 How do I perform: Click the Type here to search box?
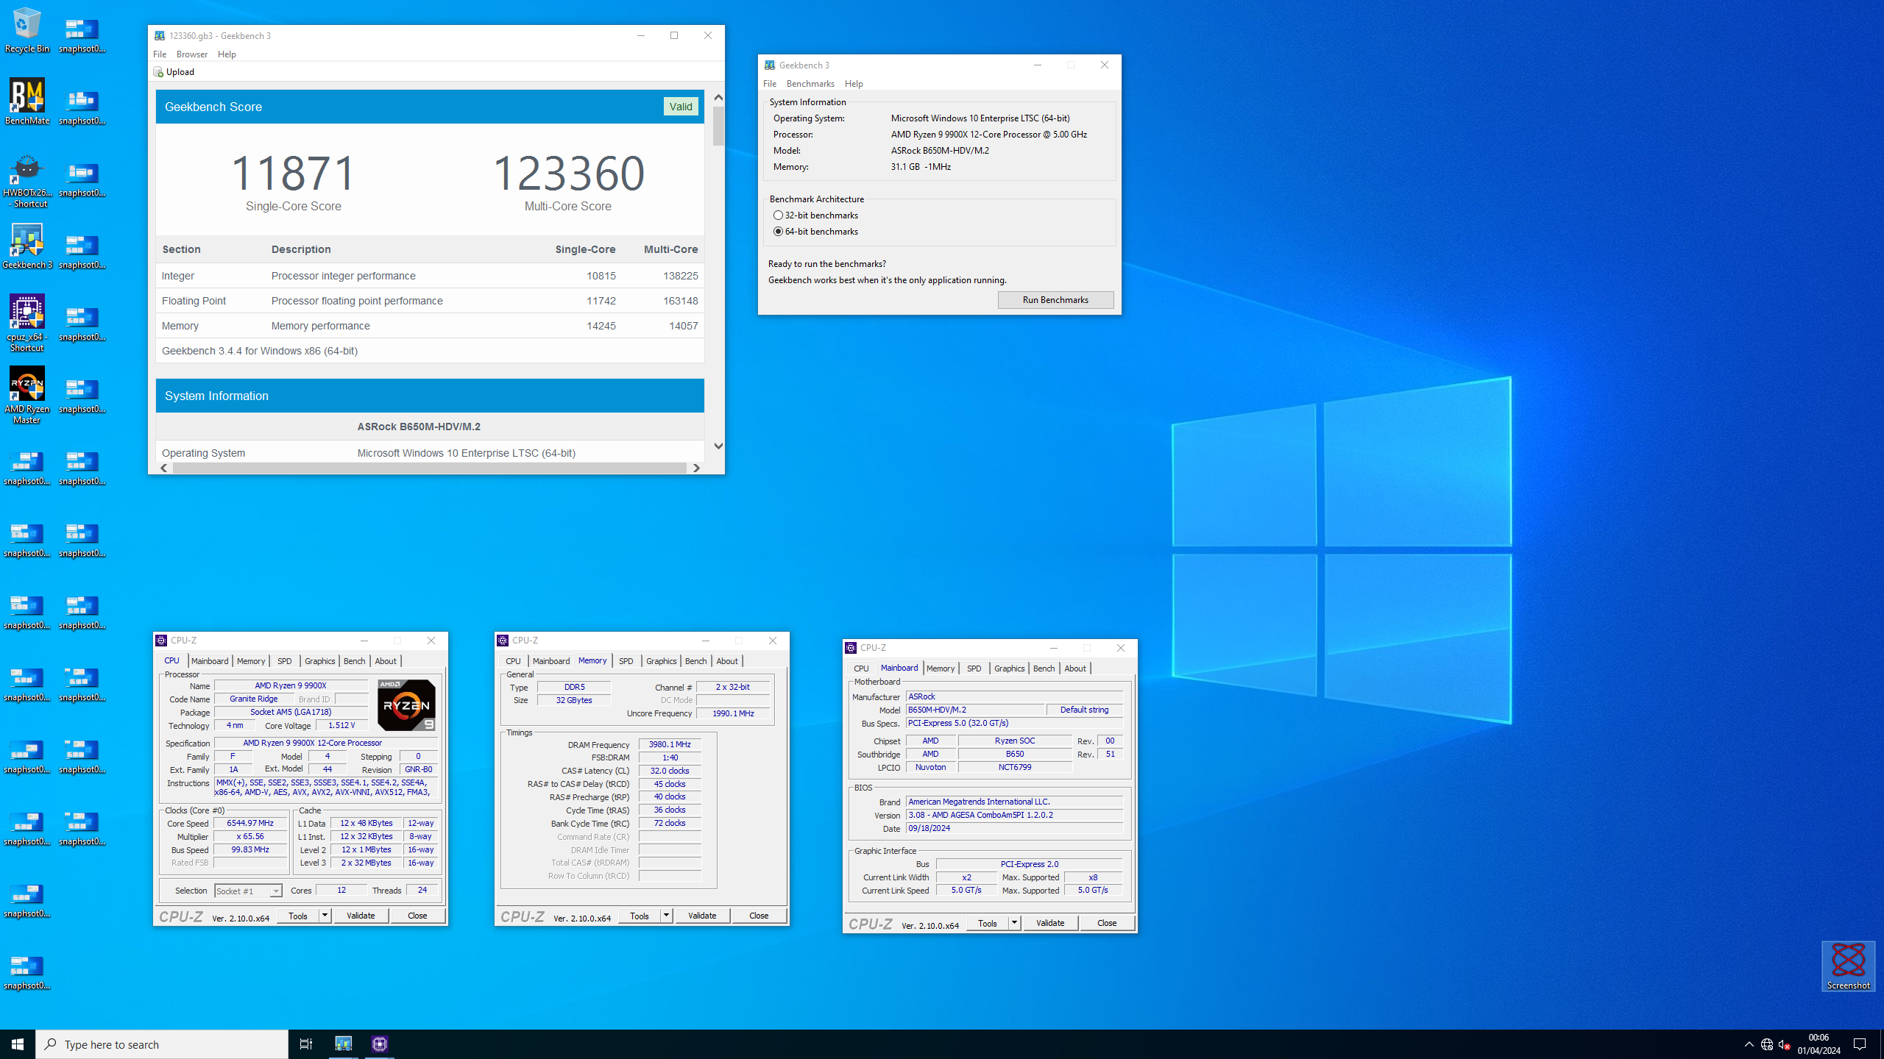point(162,1044)
